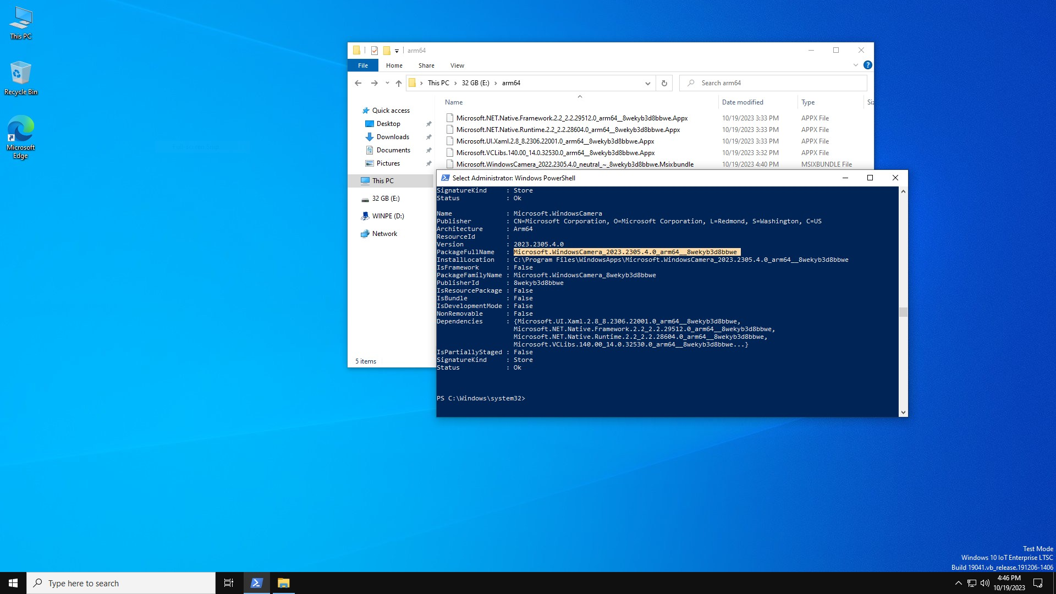The height and width of the screenshot is (594, 1056).
Task: Select 32 GB (E:) drive in navigation pane
Action: click(x=386, y=199)
